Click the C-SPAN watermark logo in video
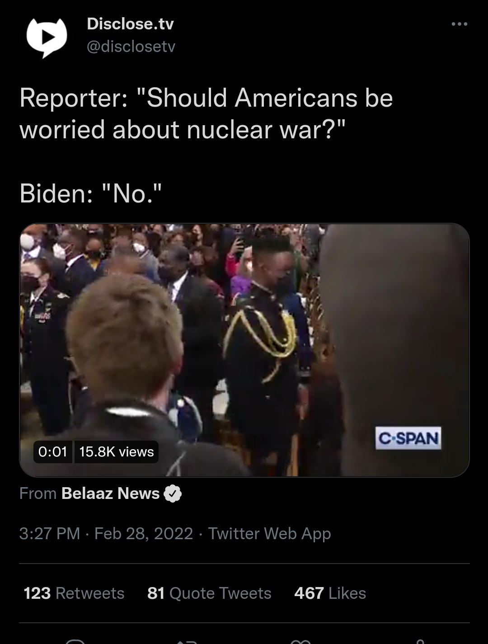Screen dimensions: 488x644 pos(408,438)
